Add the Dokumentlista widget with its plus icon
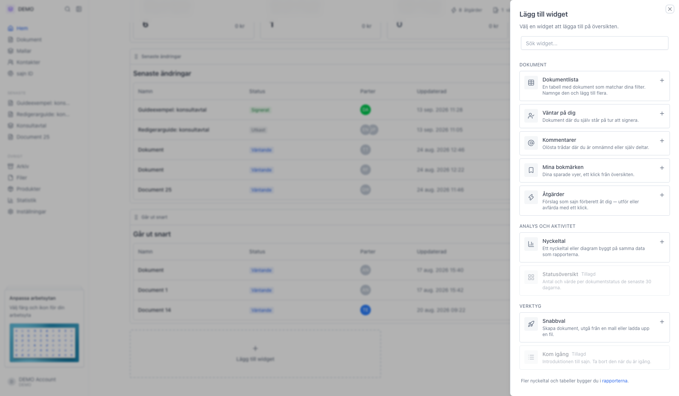This screenshot has width=679, height=396. click(662, 80)
